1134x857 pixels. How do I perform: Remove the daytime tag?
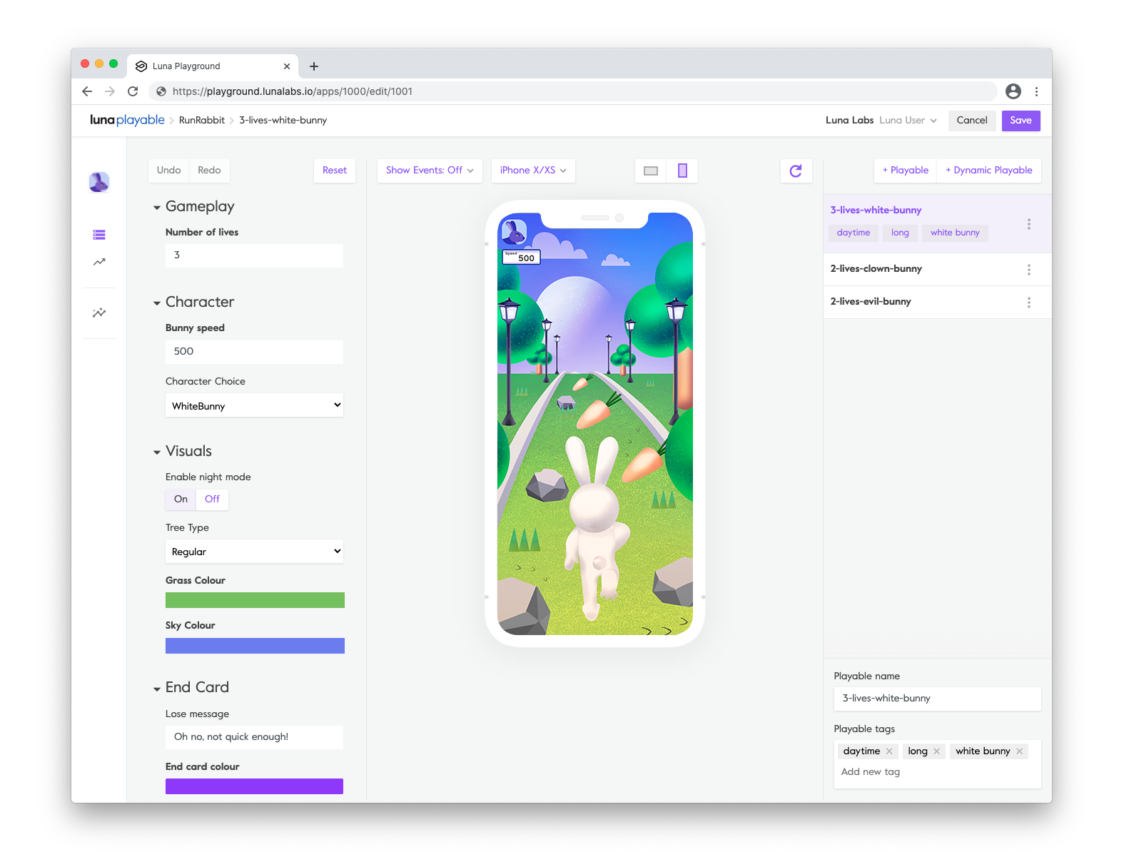click(x=889, y=751)
